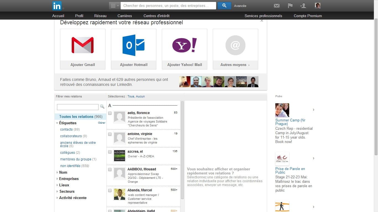Click the add connections person icon
The image size is (378, 212).
303,6
